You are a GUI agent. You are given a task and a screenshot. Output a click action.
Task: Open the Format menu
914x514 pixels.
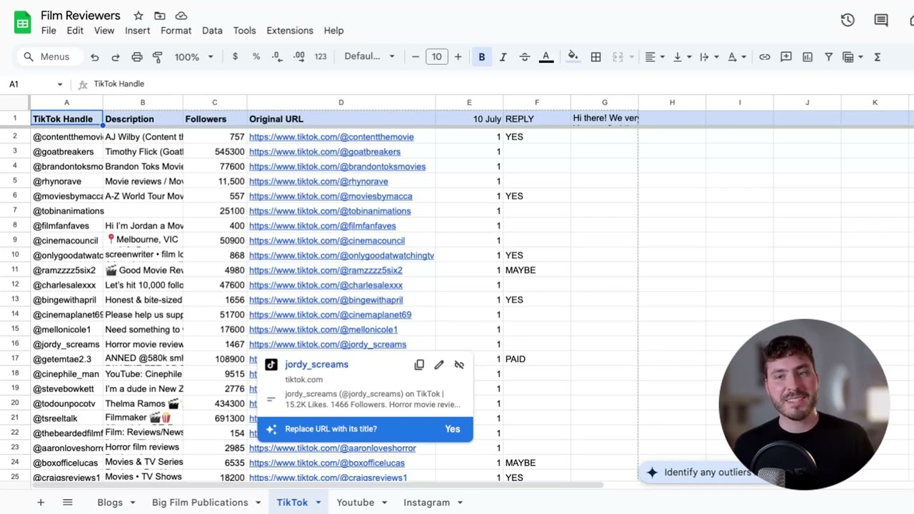pyautogui.click(x=176, y=31)
